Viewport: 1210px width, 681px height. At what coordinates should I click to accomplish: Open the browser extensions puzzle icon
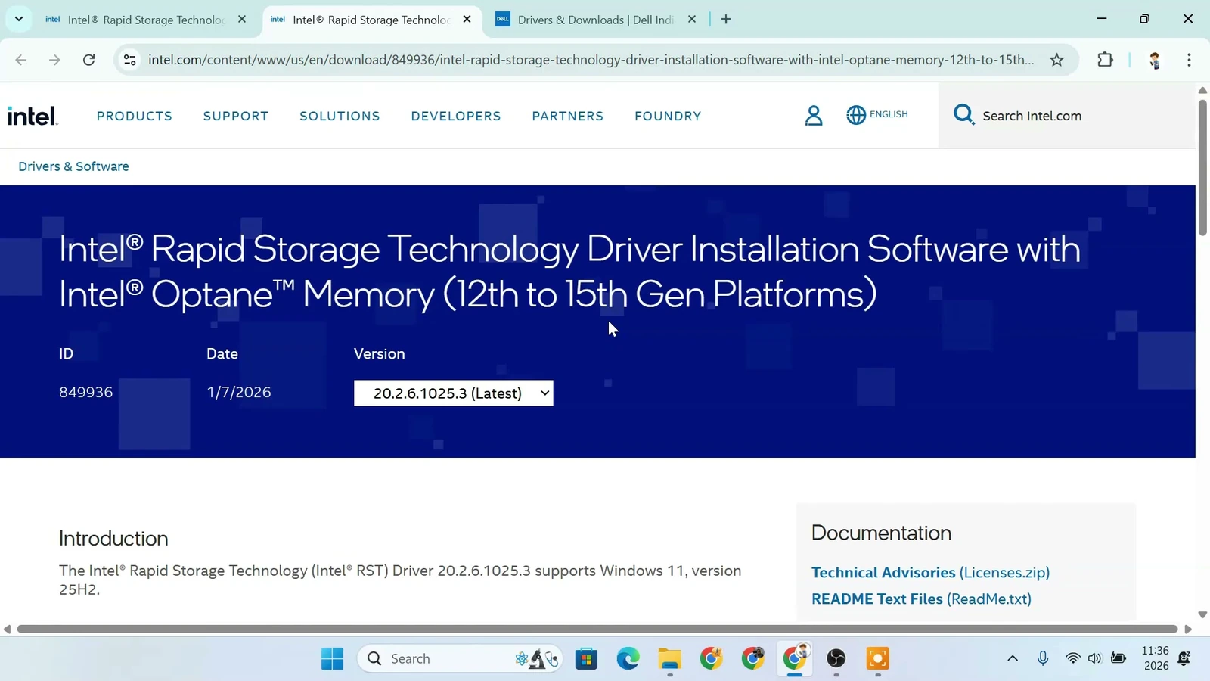click(1105, 60)
